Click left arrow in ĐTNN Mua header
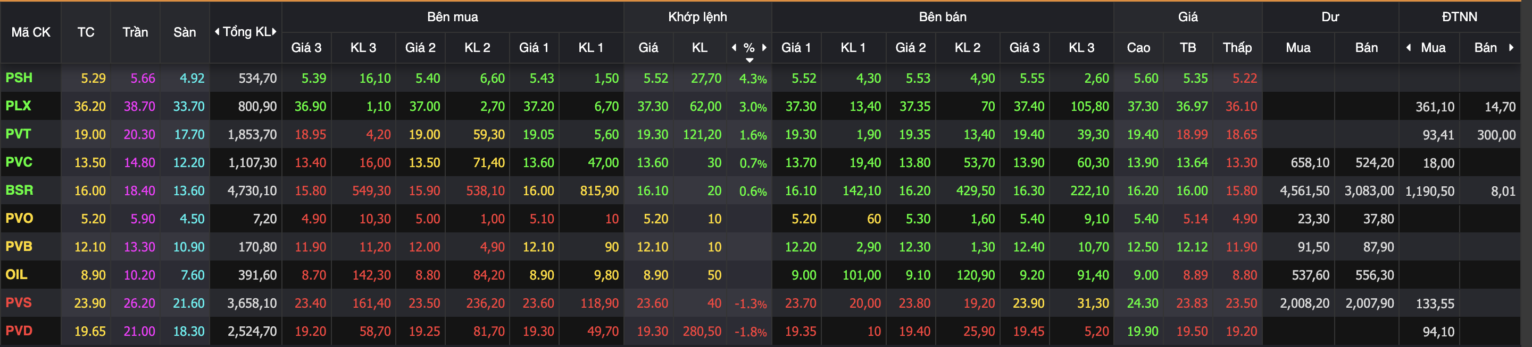This screenshot has height=347, width=1532. pos(1408,47)
